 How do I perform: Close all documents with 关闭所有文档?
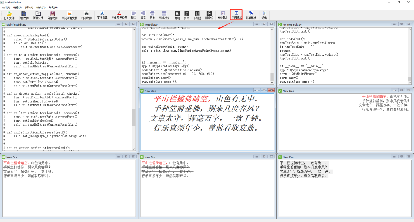point(69,15)
